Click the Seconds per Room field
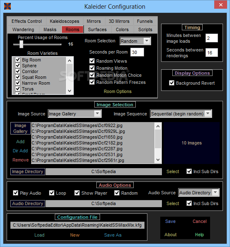The height and width of the screenshot is (247, 230). coord(137,52)
